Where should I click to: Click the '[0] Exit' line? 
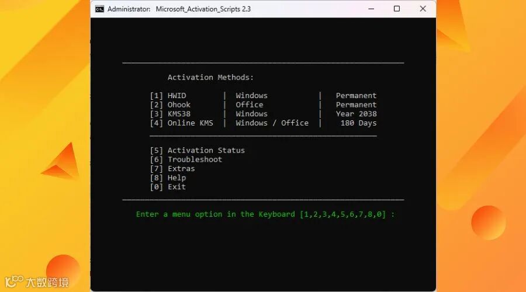(168, 187)
